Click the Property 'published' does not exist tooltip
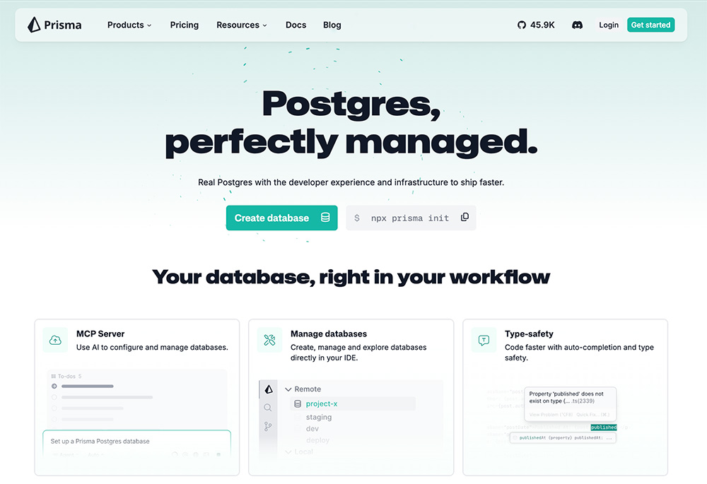The height and width of the screenshot is (484, 707). point(570,403)
